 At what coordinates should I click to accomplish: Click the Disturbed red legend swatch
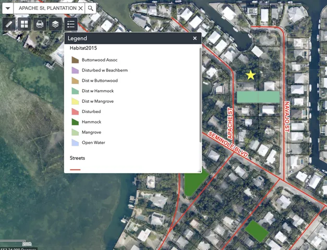click(75, 111)
